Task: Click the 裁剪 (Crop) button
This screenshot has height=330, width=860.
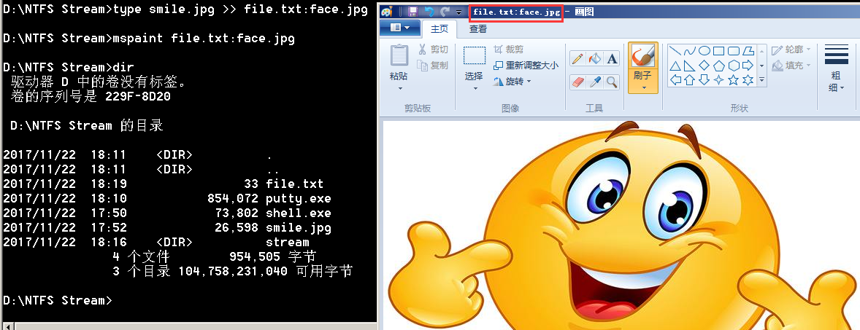Action: tap(508, 50)
